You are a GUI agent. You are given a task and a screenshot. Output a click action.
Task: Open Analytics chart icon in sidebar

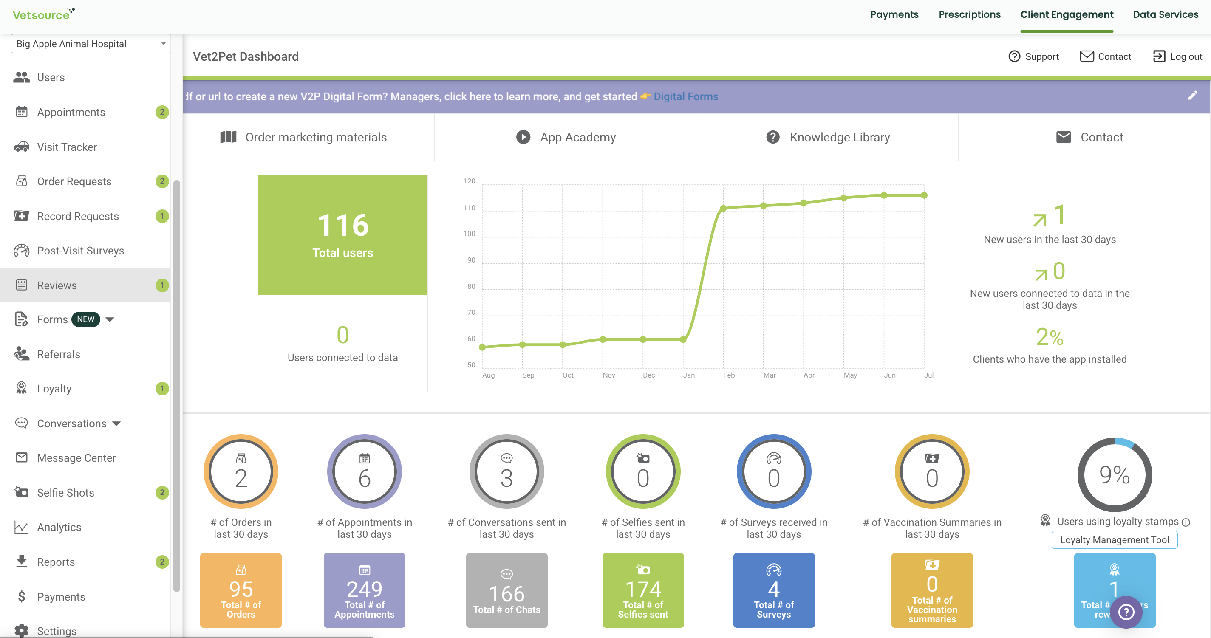(21, 527)
